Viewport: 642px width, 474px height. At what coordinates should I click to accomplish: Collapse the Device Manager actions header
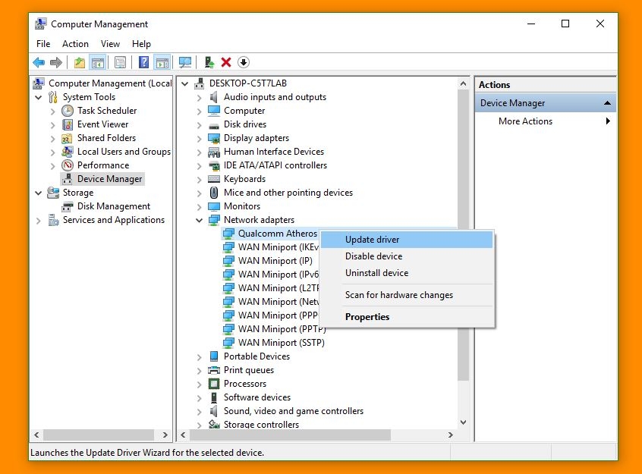[x=607, y=102]
